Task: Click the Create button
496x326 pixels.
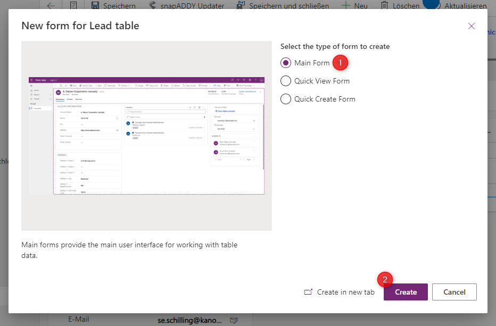Action: pos(405,291)
